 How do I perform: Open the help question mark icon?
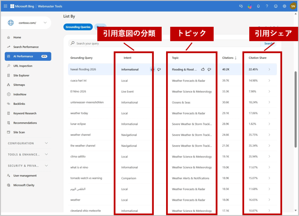pyautogui.click(x=267, y=6)
